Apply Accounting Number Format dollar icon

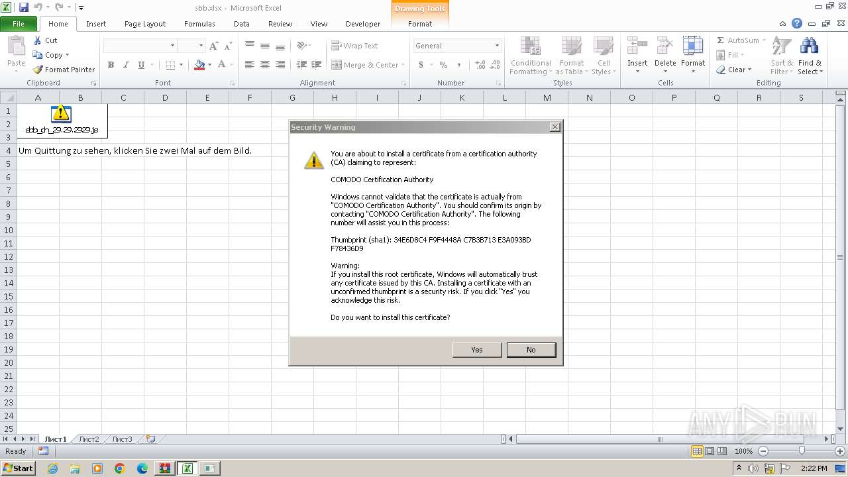click(x=421, y=65)
